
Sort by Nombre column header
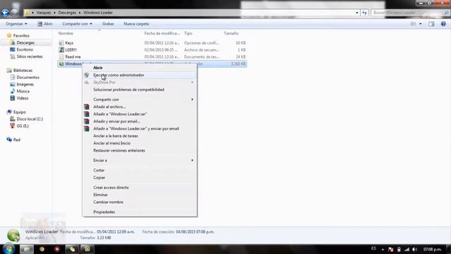tap(66, 33)
